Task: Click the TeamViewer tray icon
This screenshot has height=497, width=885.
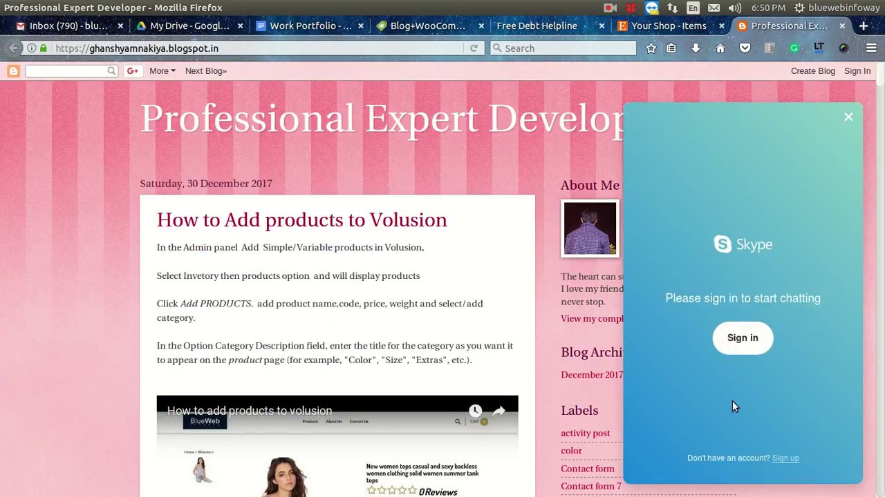Action: coord(651,8)
